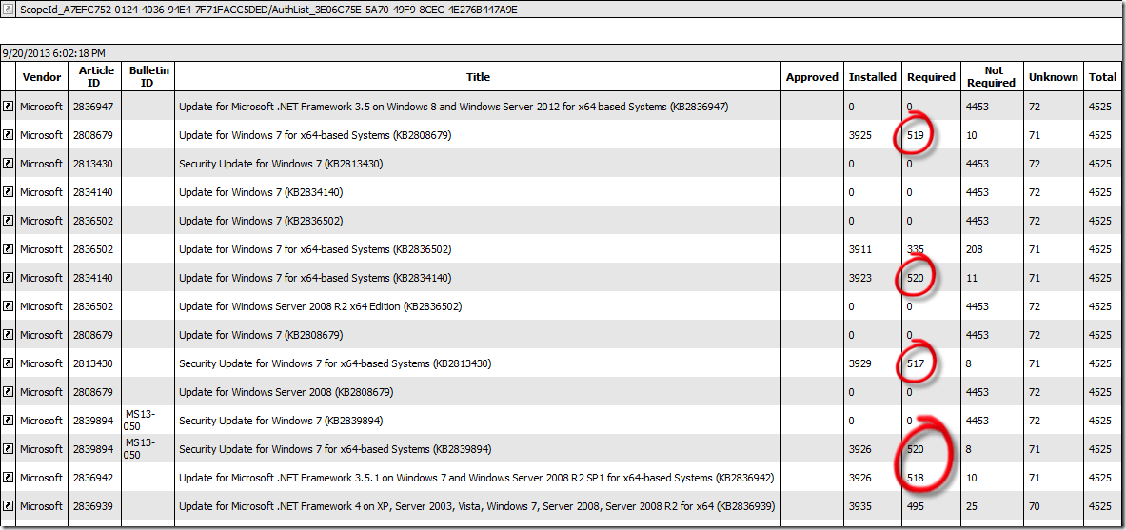Open the drill-down icon for the row with 519 required

coord(9,135)
